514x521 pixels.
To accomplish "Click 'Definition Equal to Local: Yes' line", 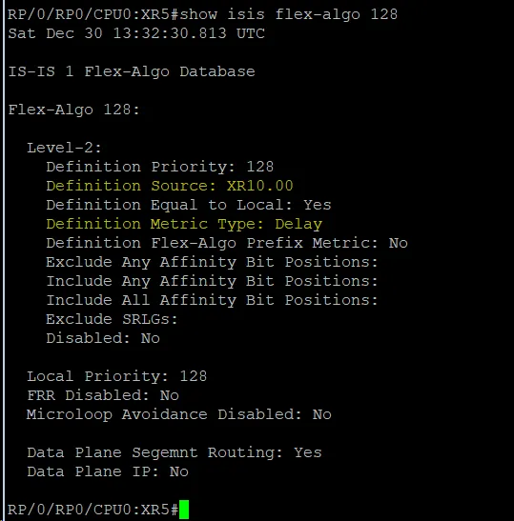I will [x=189, y=205].
